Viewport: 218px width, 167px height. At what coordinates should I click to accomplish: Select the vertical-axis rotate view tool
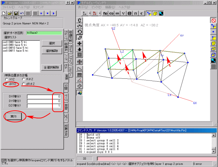click(80, 20)
